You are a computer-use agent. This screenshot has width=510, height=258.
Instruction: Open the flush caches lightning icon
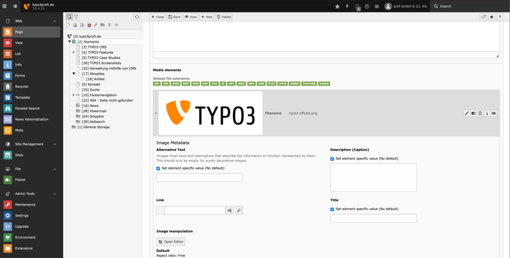click(347, 6)
